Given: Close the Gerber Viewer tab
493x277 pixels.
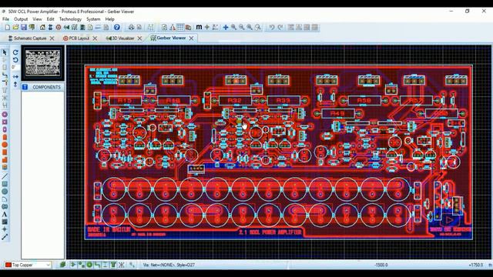Looking at the screenshot, I should [x=191, y=38].
